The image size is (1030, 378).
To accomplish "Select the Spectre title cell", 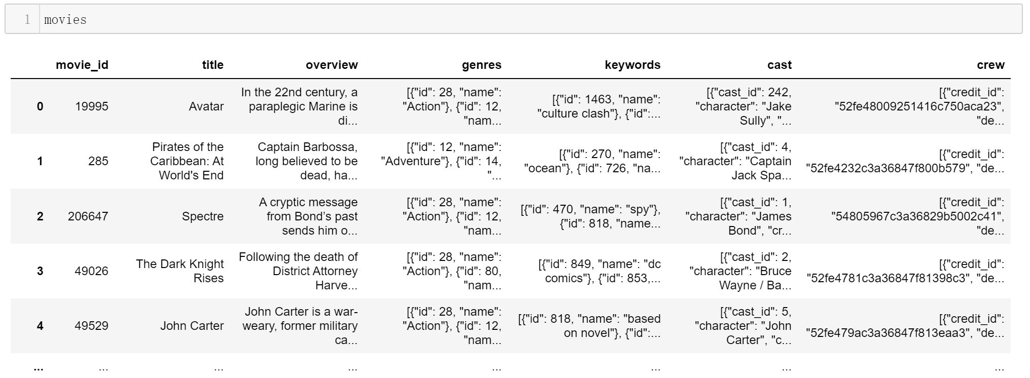I will coord(202,216).
